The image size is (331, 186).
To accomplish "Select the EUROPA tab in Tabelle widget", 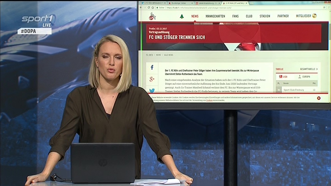I will [304, 77].
